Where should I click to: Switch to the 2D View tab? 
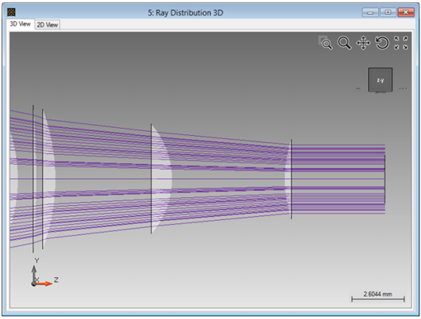[x=47, y=25]
